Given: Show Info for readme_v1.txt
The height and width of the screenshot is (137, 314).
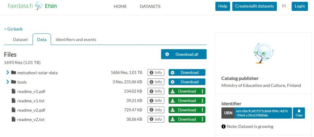Looking at the screenshot, I should (156, 101).
